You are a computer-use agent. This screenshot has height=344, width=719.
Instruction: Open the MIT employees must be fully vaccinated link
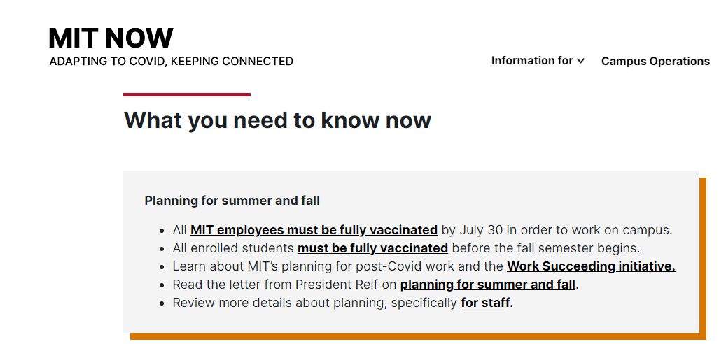(x=314, y=229)
